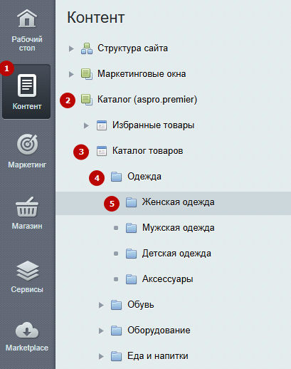Open the Магазин basket icon

point(27,207)
